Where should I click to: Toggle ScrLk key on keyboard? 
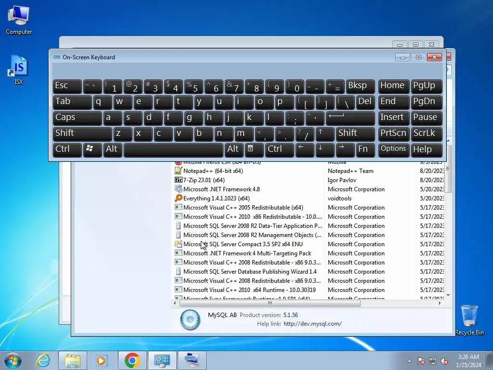[x=427, y=134]
